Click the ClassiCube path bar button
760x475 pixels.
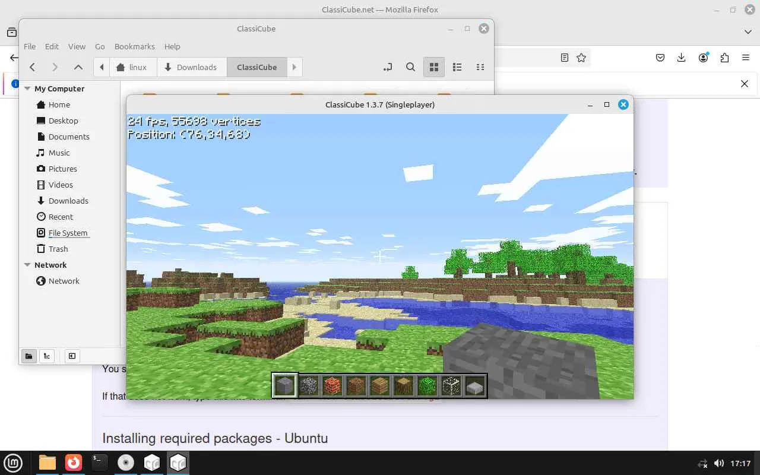257,67
